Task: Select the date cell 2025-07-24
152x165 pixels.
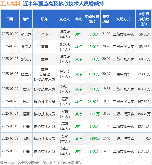Action: (x=10, y=113)
